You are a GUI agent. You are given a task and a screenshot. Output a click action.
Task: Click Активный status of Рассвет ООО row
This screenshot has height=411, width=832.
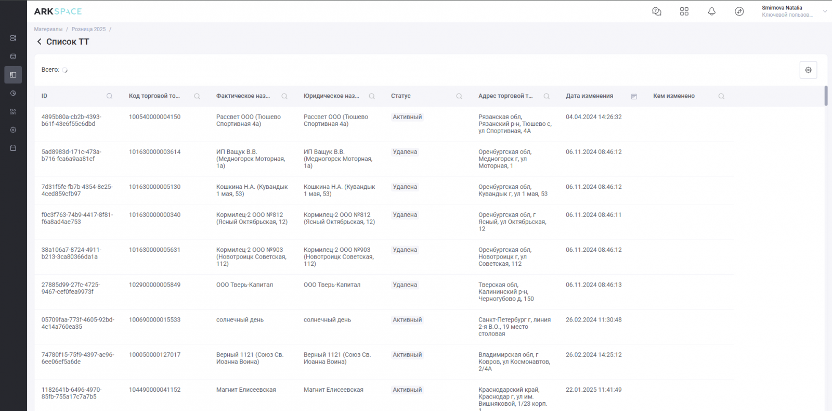coord(407,117)
